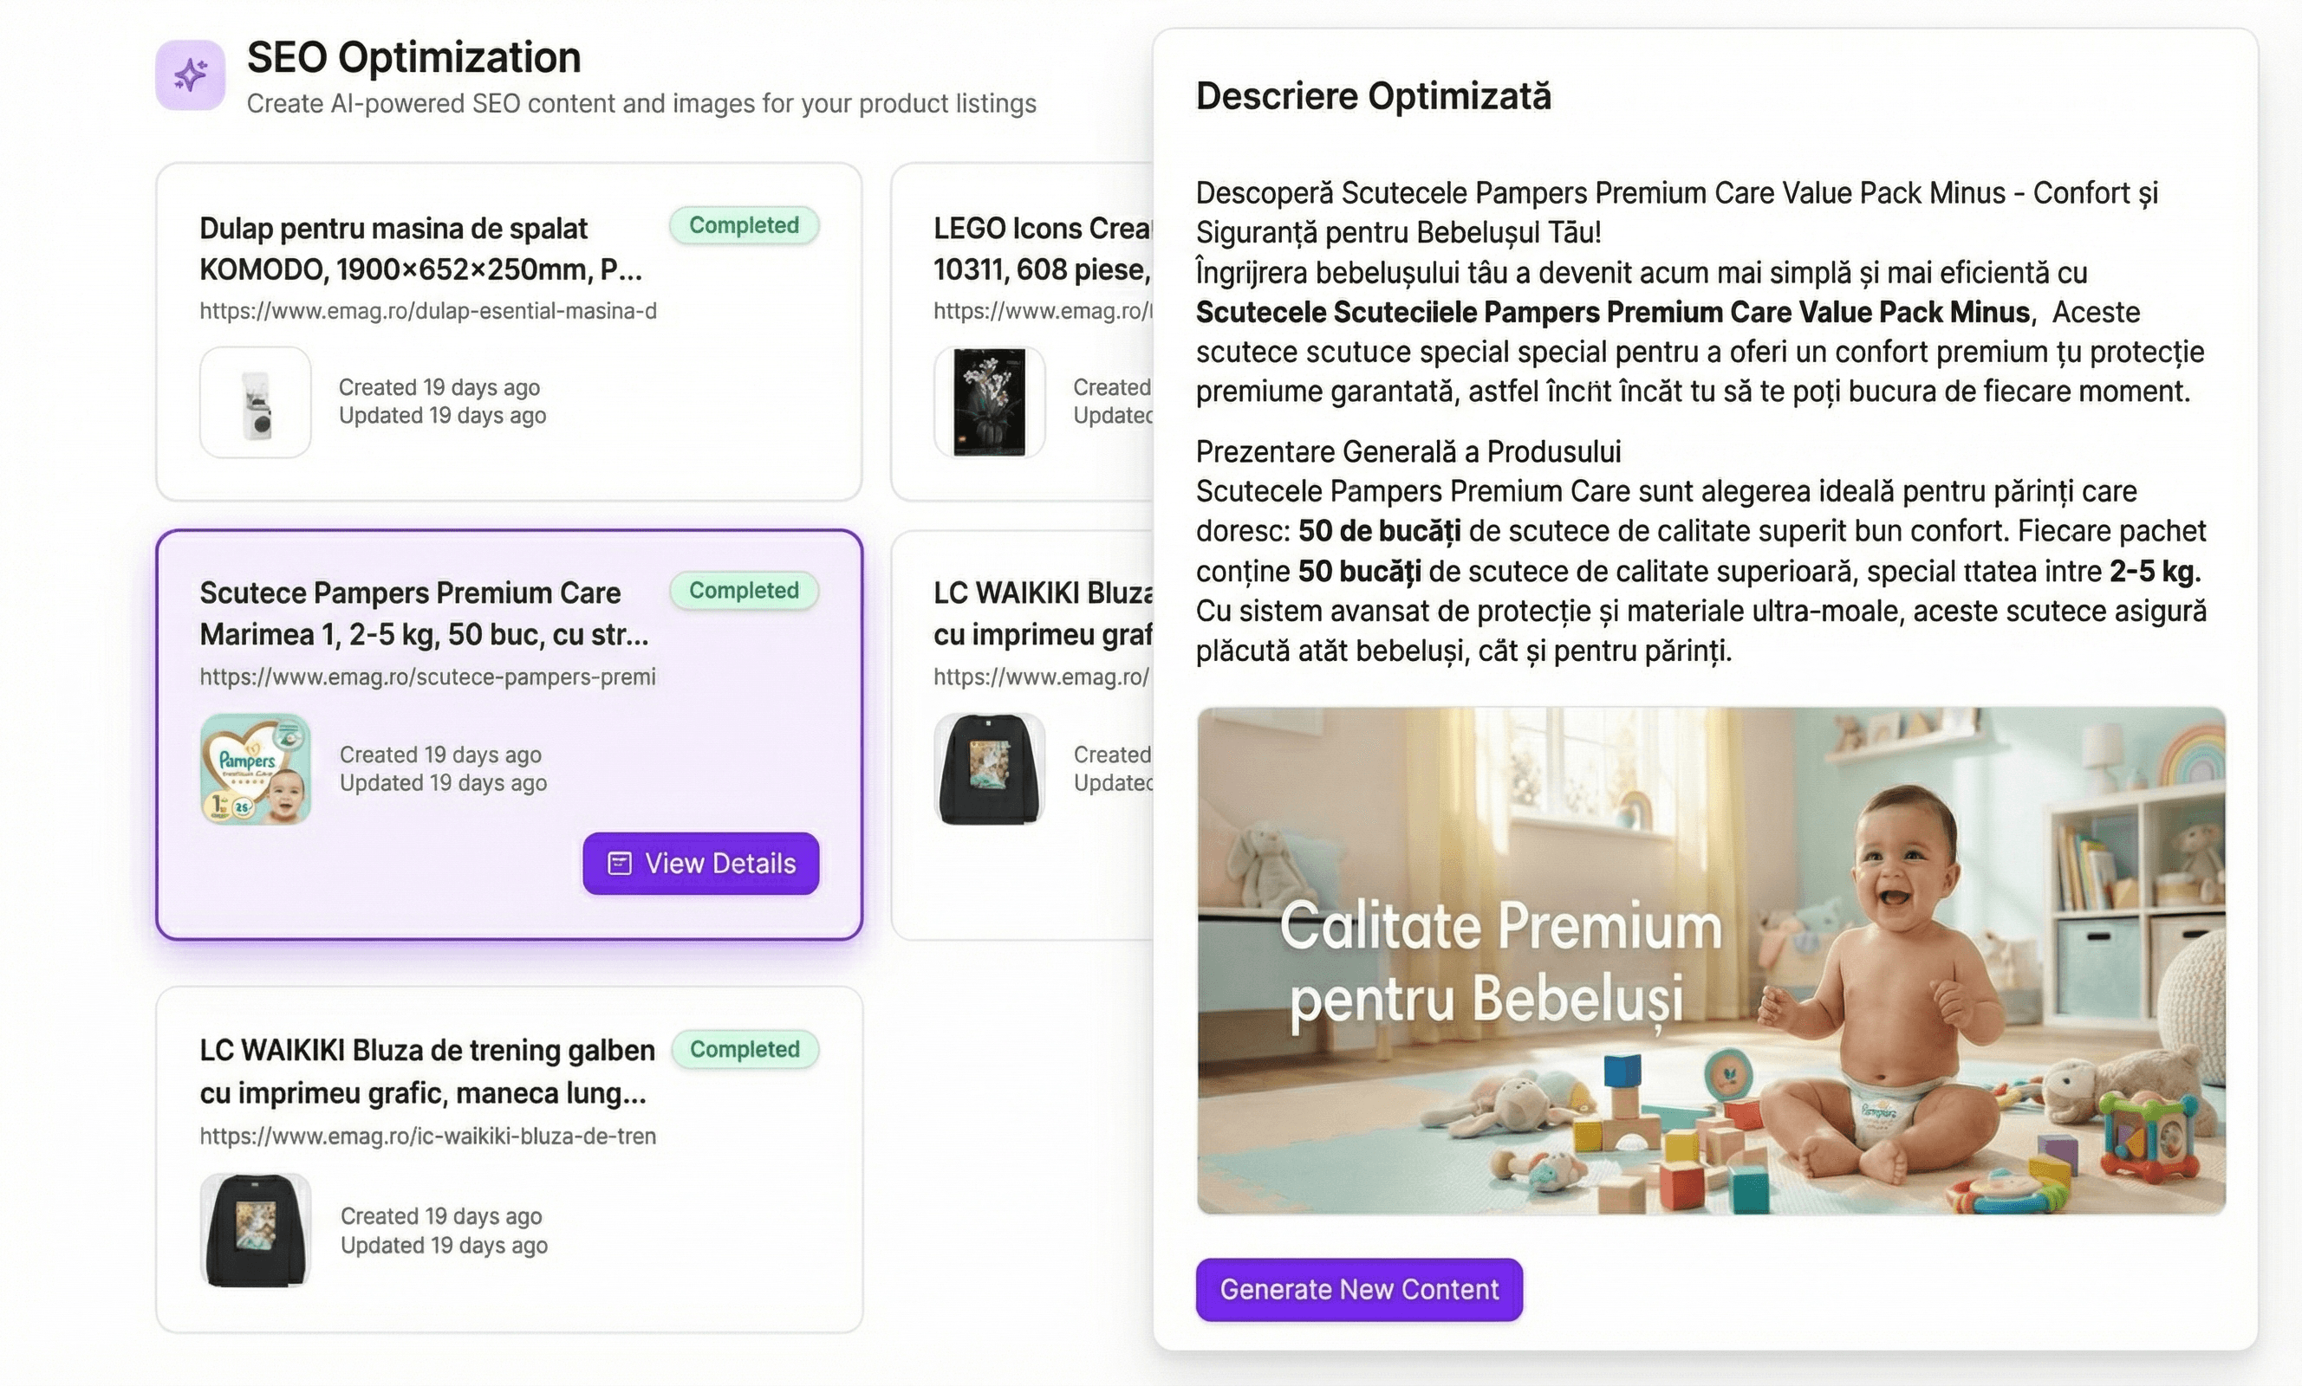
Task: Click the Completed badge on bottom LC WAIKIKI card
Action: click(745, 1049)
